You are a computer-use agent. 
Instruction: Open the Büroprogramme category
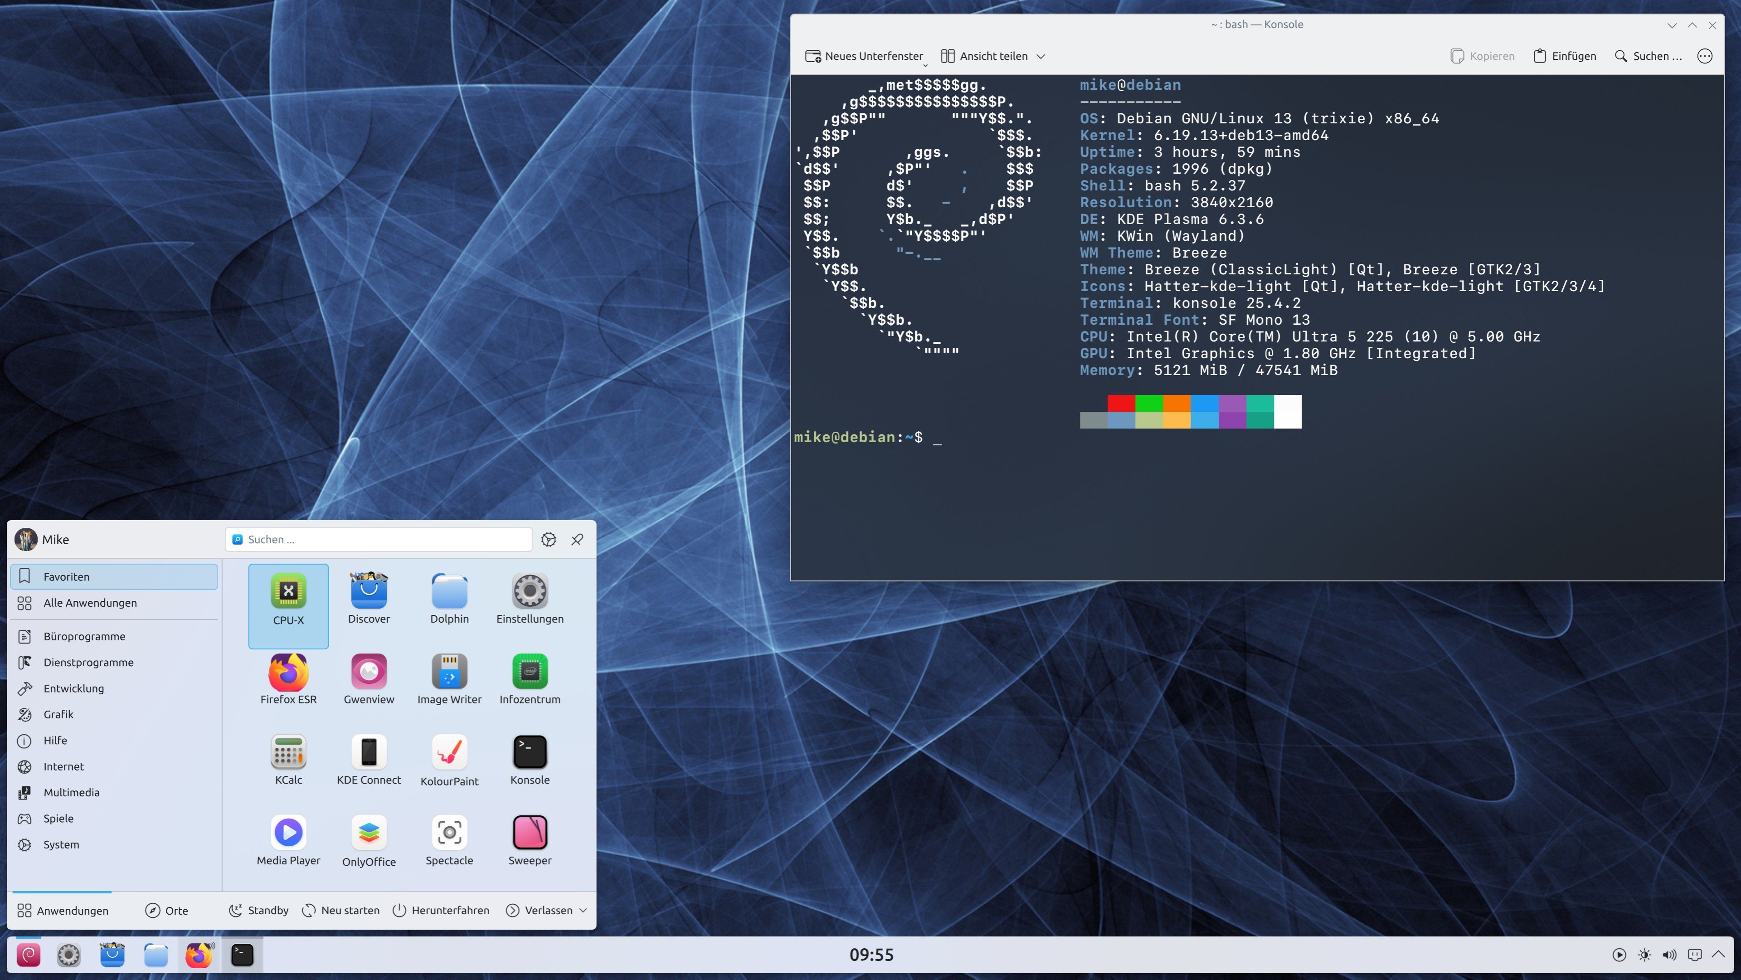point(114,637)
